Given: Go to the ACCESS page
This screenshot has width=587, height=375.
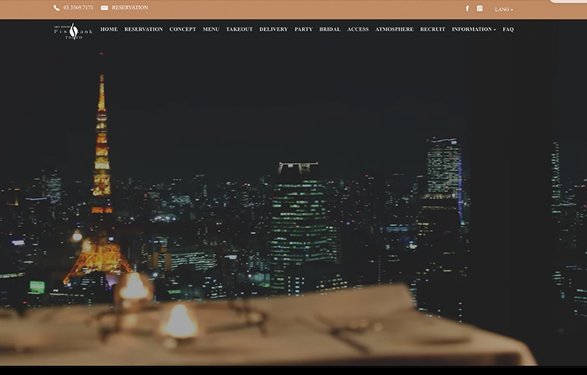Looking at the screenshot, I should point(358,29).
